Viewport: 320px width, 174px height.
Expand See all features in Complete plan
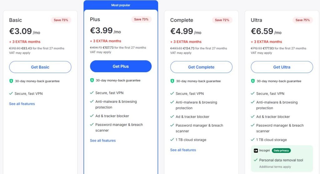click(x=183, y=150)
